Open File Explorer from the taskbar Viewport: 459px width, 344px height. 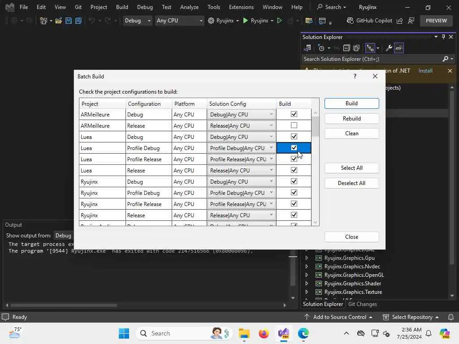point(244,333)
